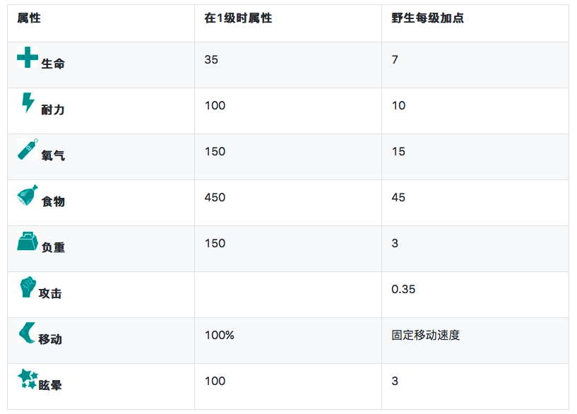
Task: Click the meat food icon
Action: coord(28,195)
